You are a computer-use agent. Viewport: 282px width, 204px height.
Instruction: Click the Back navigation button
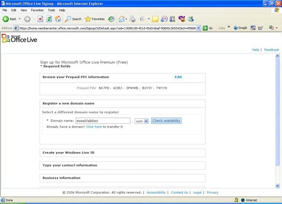pyautogui.click(x=9, y=19)
